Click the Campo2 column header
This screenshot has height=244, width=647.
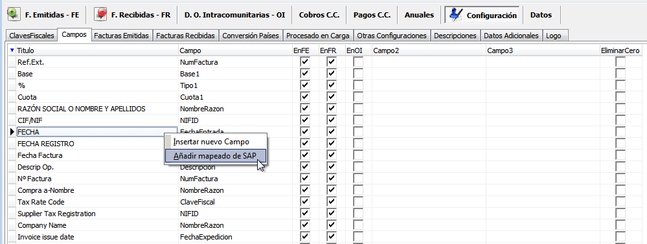pyautogui.click(x=429, y=50)
